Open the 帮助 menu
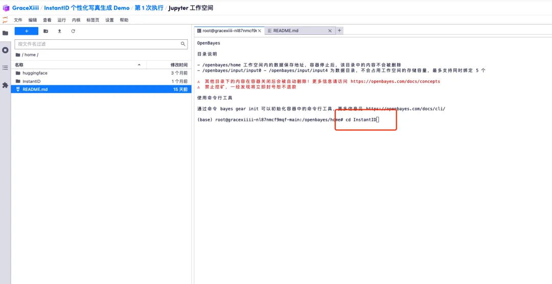 [124, 20]
